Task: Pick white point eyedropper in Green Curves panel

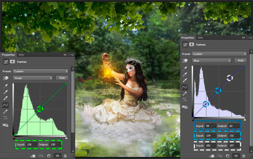Action: 5,98
